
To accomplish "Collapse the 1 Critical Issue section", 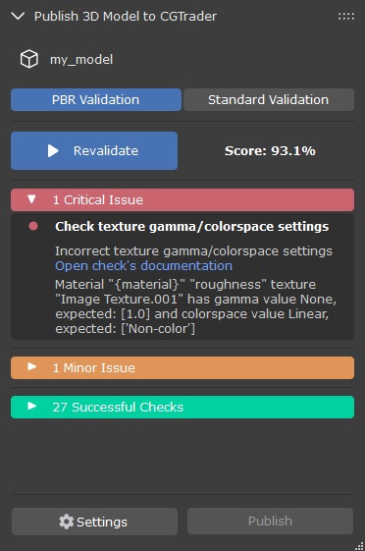I will 182,199.
